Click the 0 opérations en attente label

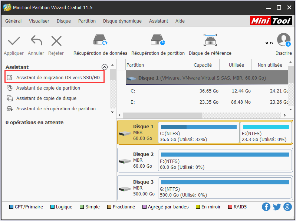34,123
